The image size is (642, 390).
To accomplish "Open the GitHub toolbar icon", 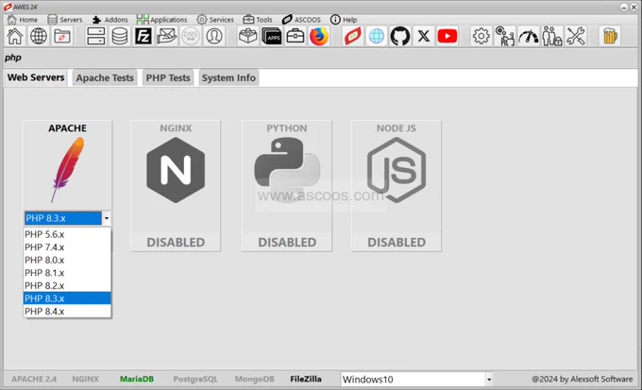I will [400, 36].
